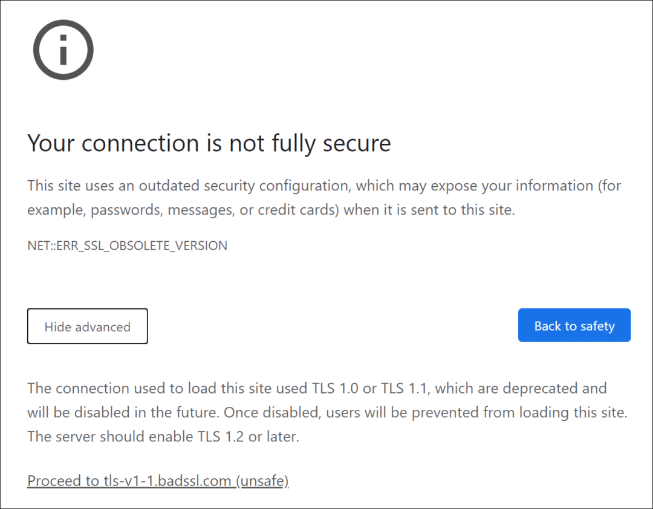Open the unsafe site through the proceed link

tap(157, 481)
